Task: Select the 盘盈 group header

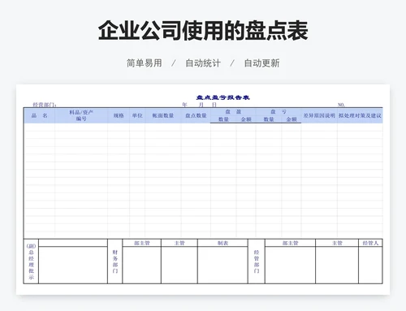Action: pyautogui.click(x=233, y=112)
